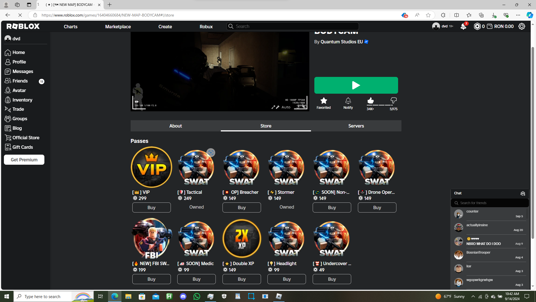The image size is (536, 302).
Task: Switch to the About tab
Action: (175, 126)
